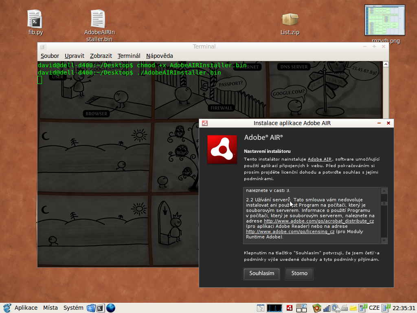Click the Adobe AIR red logo
Viewport: 417px width, 313px height.
pyautogui.click(x=222, y=149)
